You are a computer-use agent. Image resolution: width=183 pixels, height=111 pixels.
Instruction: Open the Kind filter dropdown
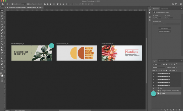click(157, 64)
